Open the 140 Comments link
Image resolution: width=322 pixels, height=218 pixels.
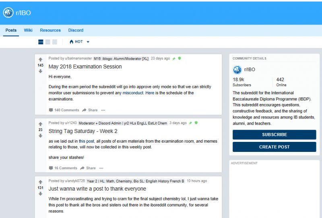click(x=64, y=110)
